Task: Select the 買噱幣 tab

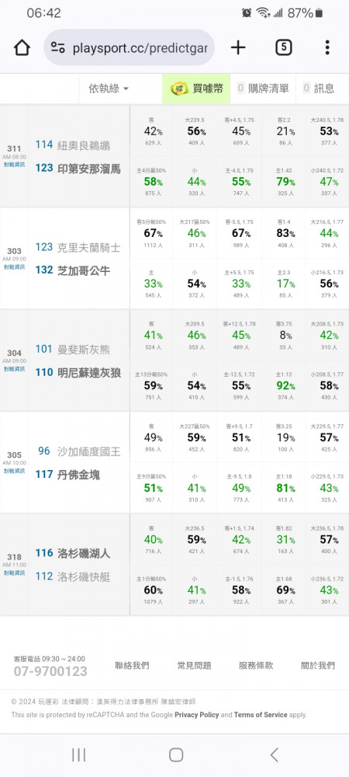Action: point(196,89)
